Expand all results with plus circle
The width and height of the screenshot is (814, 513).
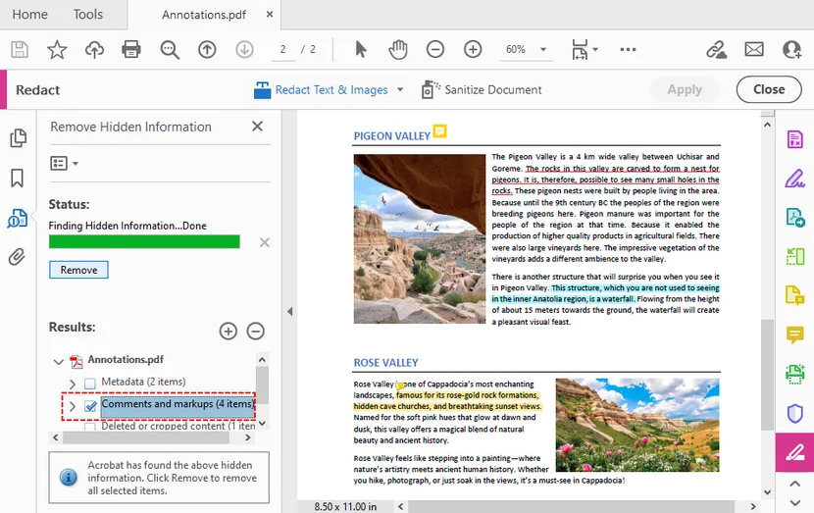pos(228,332)
